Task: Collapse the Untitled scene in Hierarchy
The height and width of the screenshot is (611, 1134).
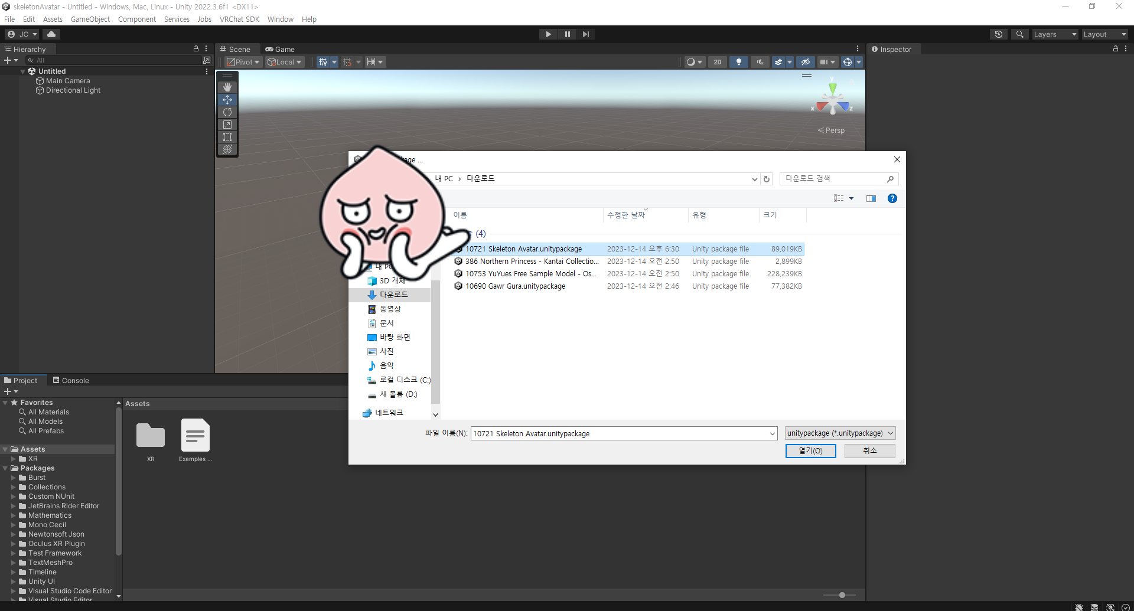Action: tap(23, 71)
